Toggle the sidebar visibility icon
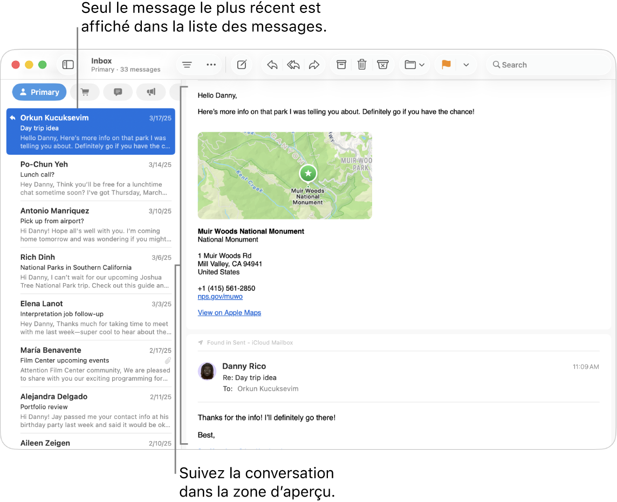This screenshot has width=617, height=502. 68,64
